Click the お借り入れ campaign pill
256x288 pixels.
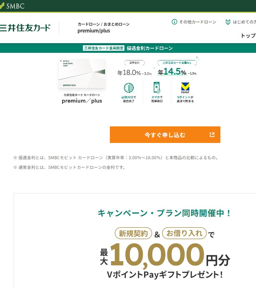(184, 233)
